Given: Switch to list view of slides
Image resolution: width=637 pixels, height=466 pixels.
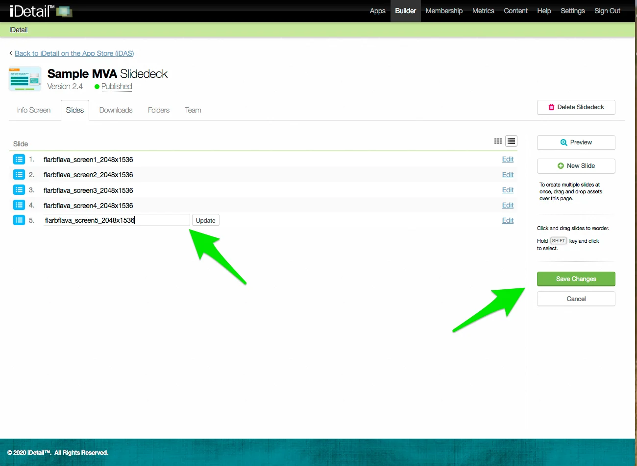Looking at the screenshot, I should (512, 141).
